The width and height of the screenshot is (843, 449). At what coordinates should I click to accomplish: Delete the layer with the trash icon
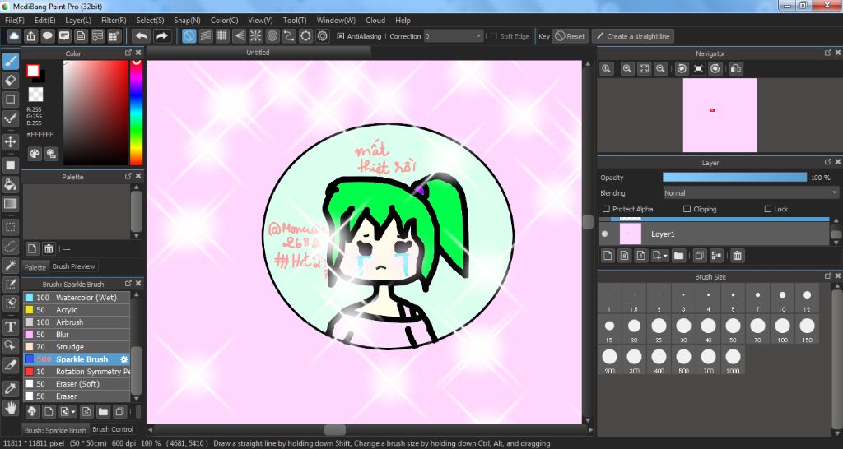[x=737, y=256]
